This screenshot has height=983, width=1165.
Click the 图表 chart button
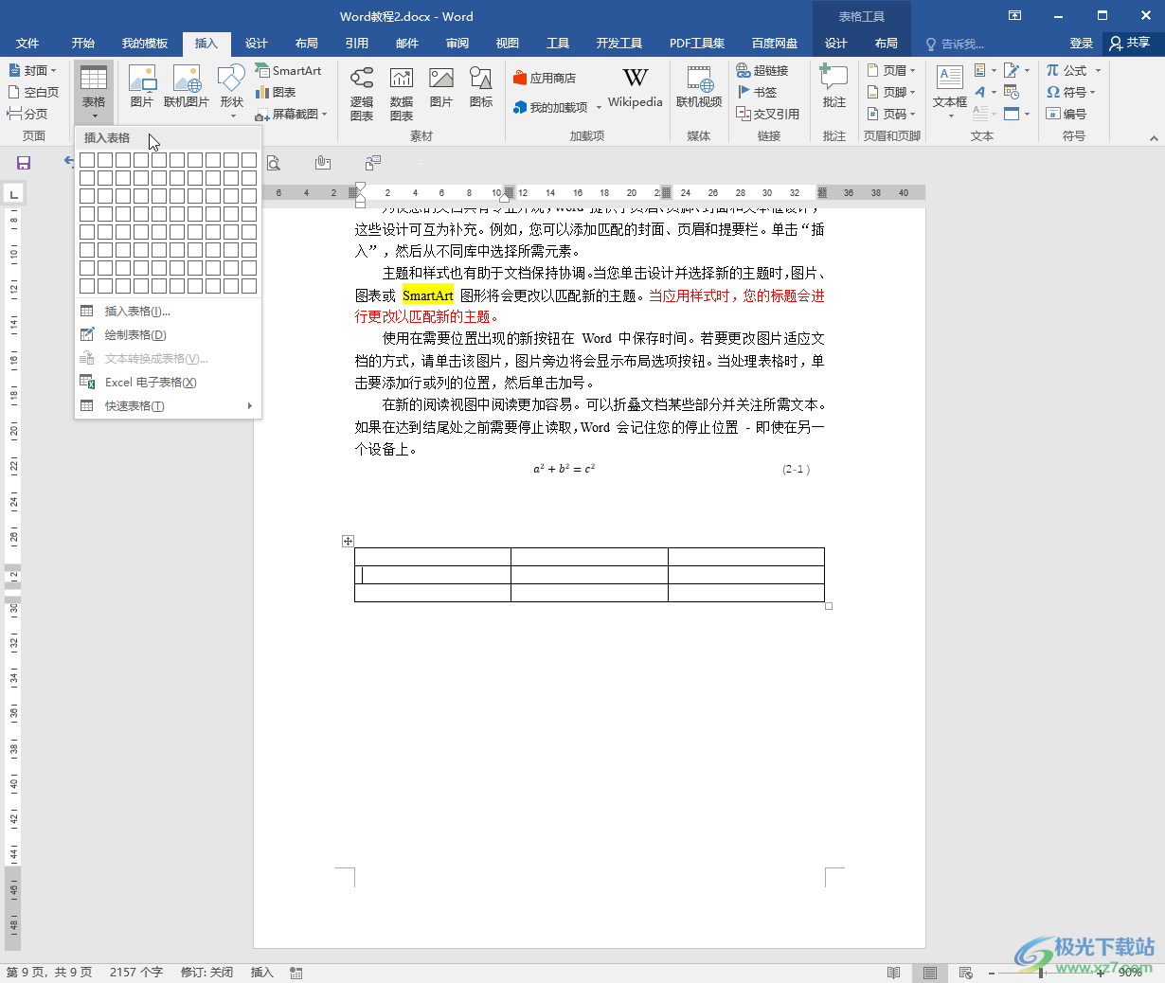[x=276, y=92]
